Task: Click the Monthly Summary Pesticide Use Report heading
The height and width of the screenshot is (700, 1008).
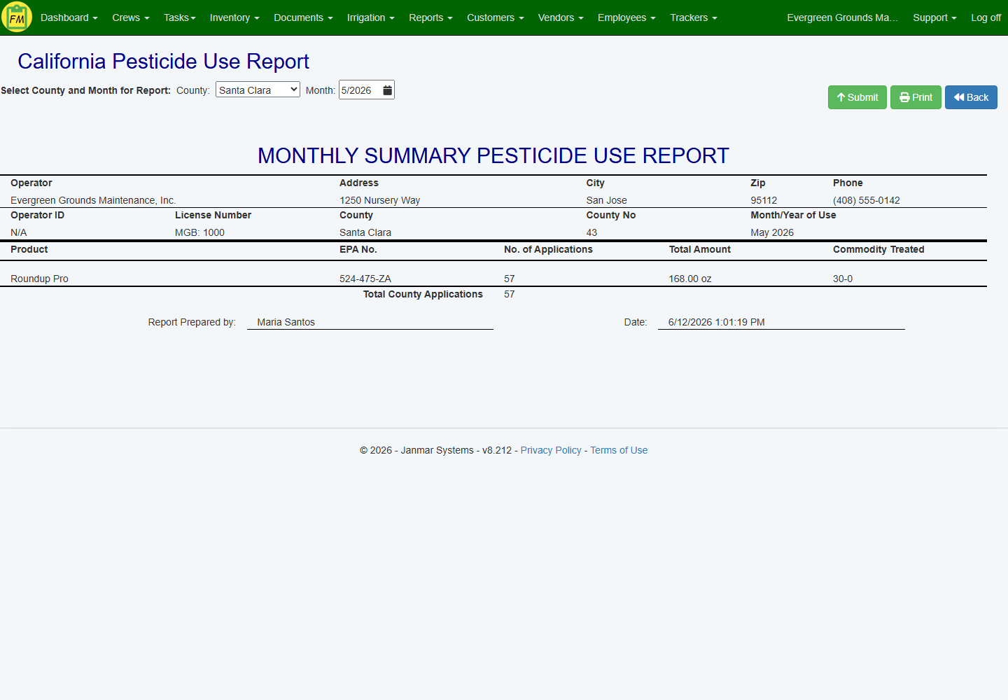Action: click(493, 155)
